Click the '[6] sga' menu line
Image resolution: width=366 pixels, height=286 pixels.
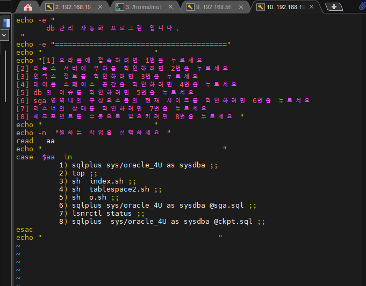pos(163,100)
